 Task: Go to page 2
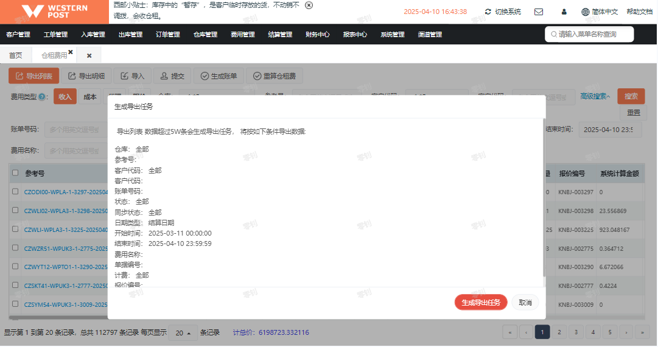tap(559, 332)
